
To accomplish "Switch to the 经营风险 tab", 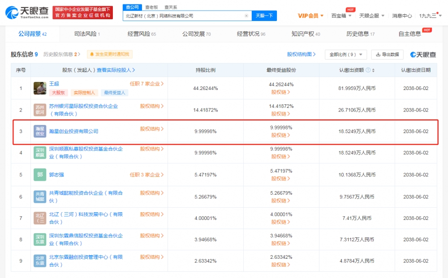I will click(x=142, y=34).
